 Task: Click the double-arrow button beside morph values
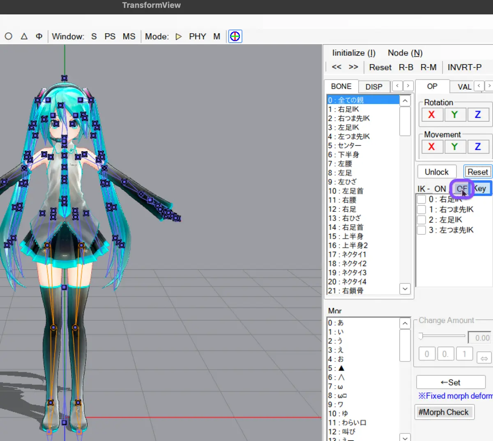pyautogui.click(x=484, y=358)
